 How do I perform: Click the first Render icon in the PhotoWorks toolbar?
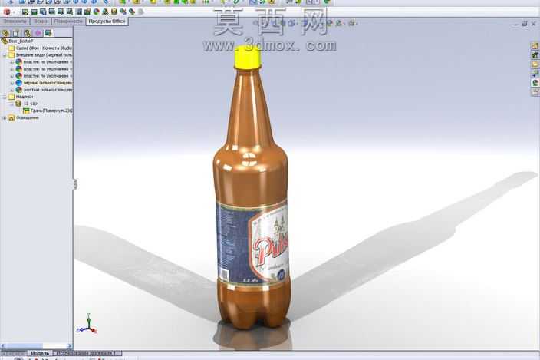coord(25,12)
